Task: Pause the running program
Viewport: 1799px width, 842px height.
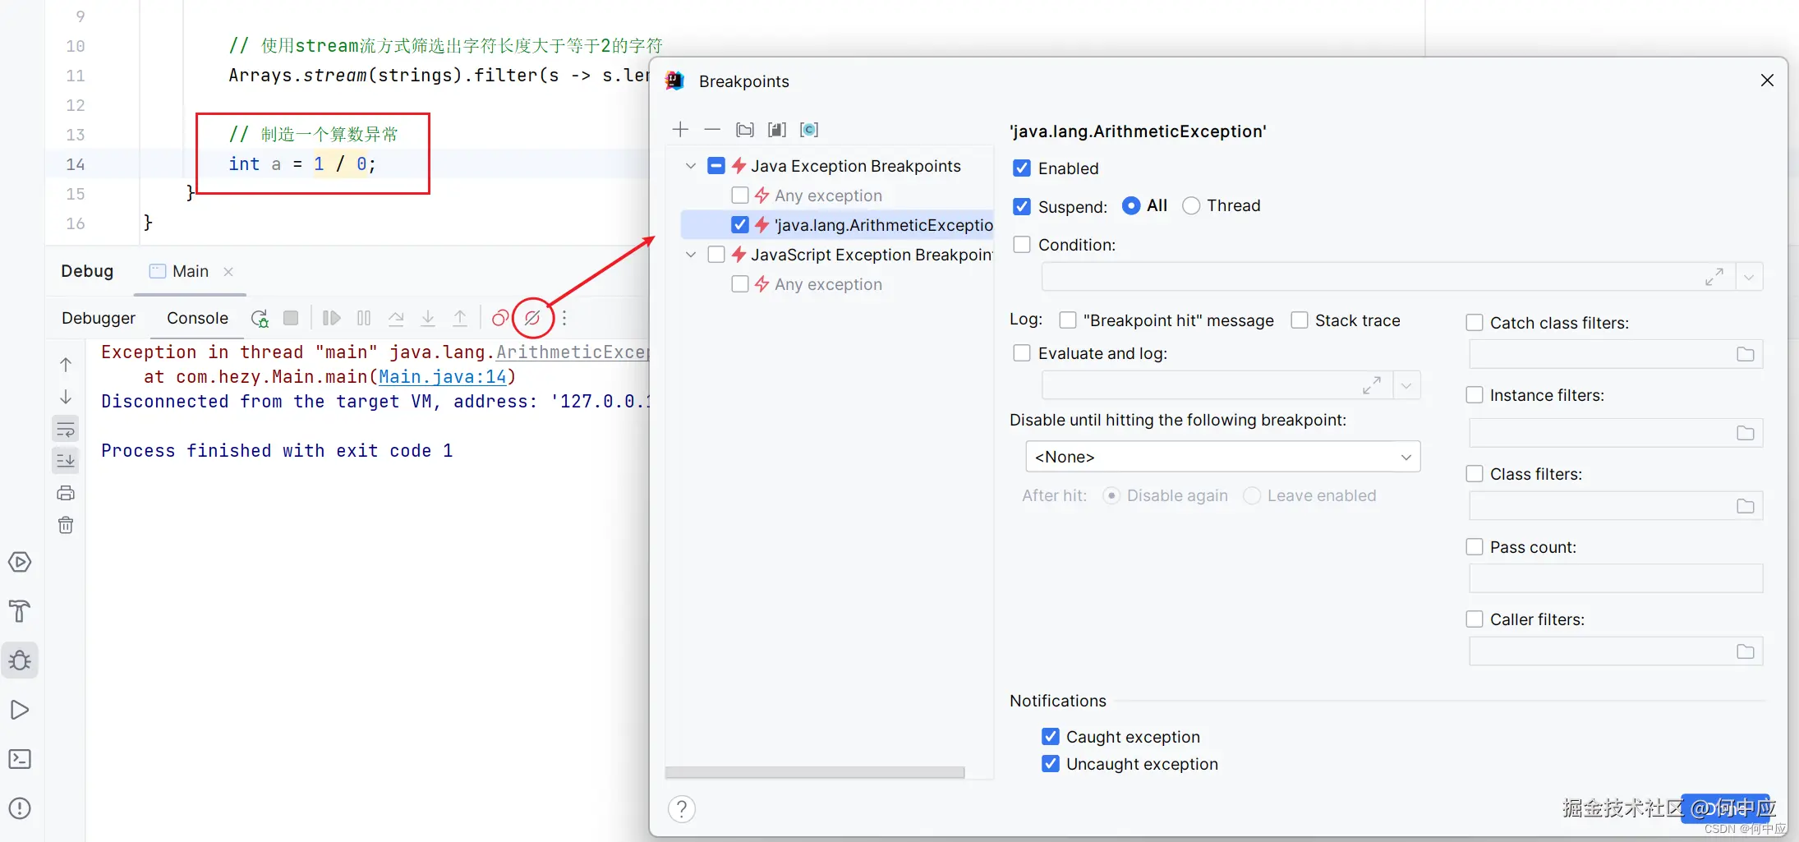Action: pyautogui.click(x=364, y=318)
